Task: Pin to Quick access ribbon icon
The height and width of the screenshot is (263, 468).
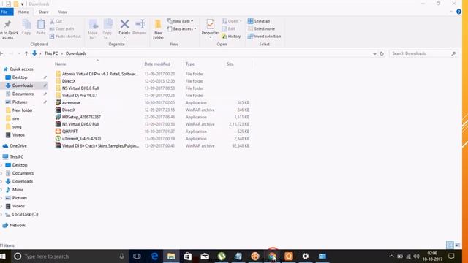Action: point(8,29)
